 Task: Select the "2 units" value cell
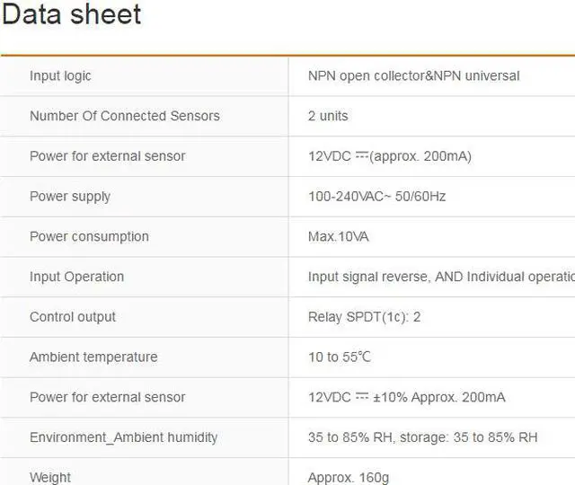pyautogui.click(x=328, y=116)
